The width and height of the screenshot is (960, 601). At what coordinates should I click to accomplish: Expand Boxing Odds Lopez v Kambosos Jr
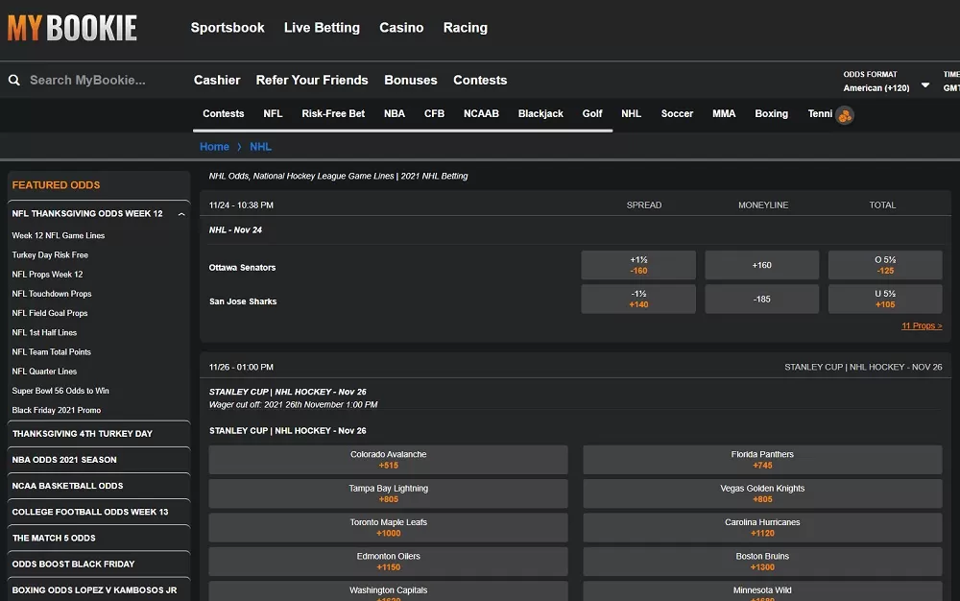tap(99, 590)
